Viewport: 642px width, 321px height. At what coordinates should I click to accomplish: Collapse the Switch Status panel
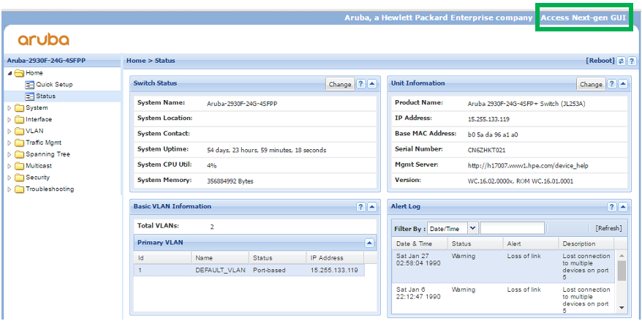click(371, 83)
